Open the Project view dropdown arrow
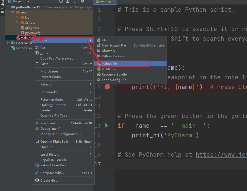 click(28, 2)
